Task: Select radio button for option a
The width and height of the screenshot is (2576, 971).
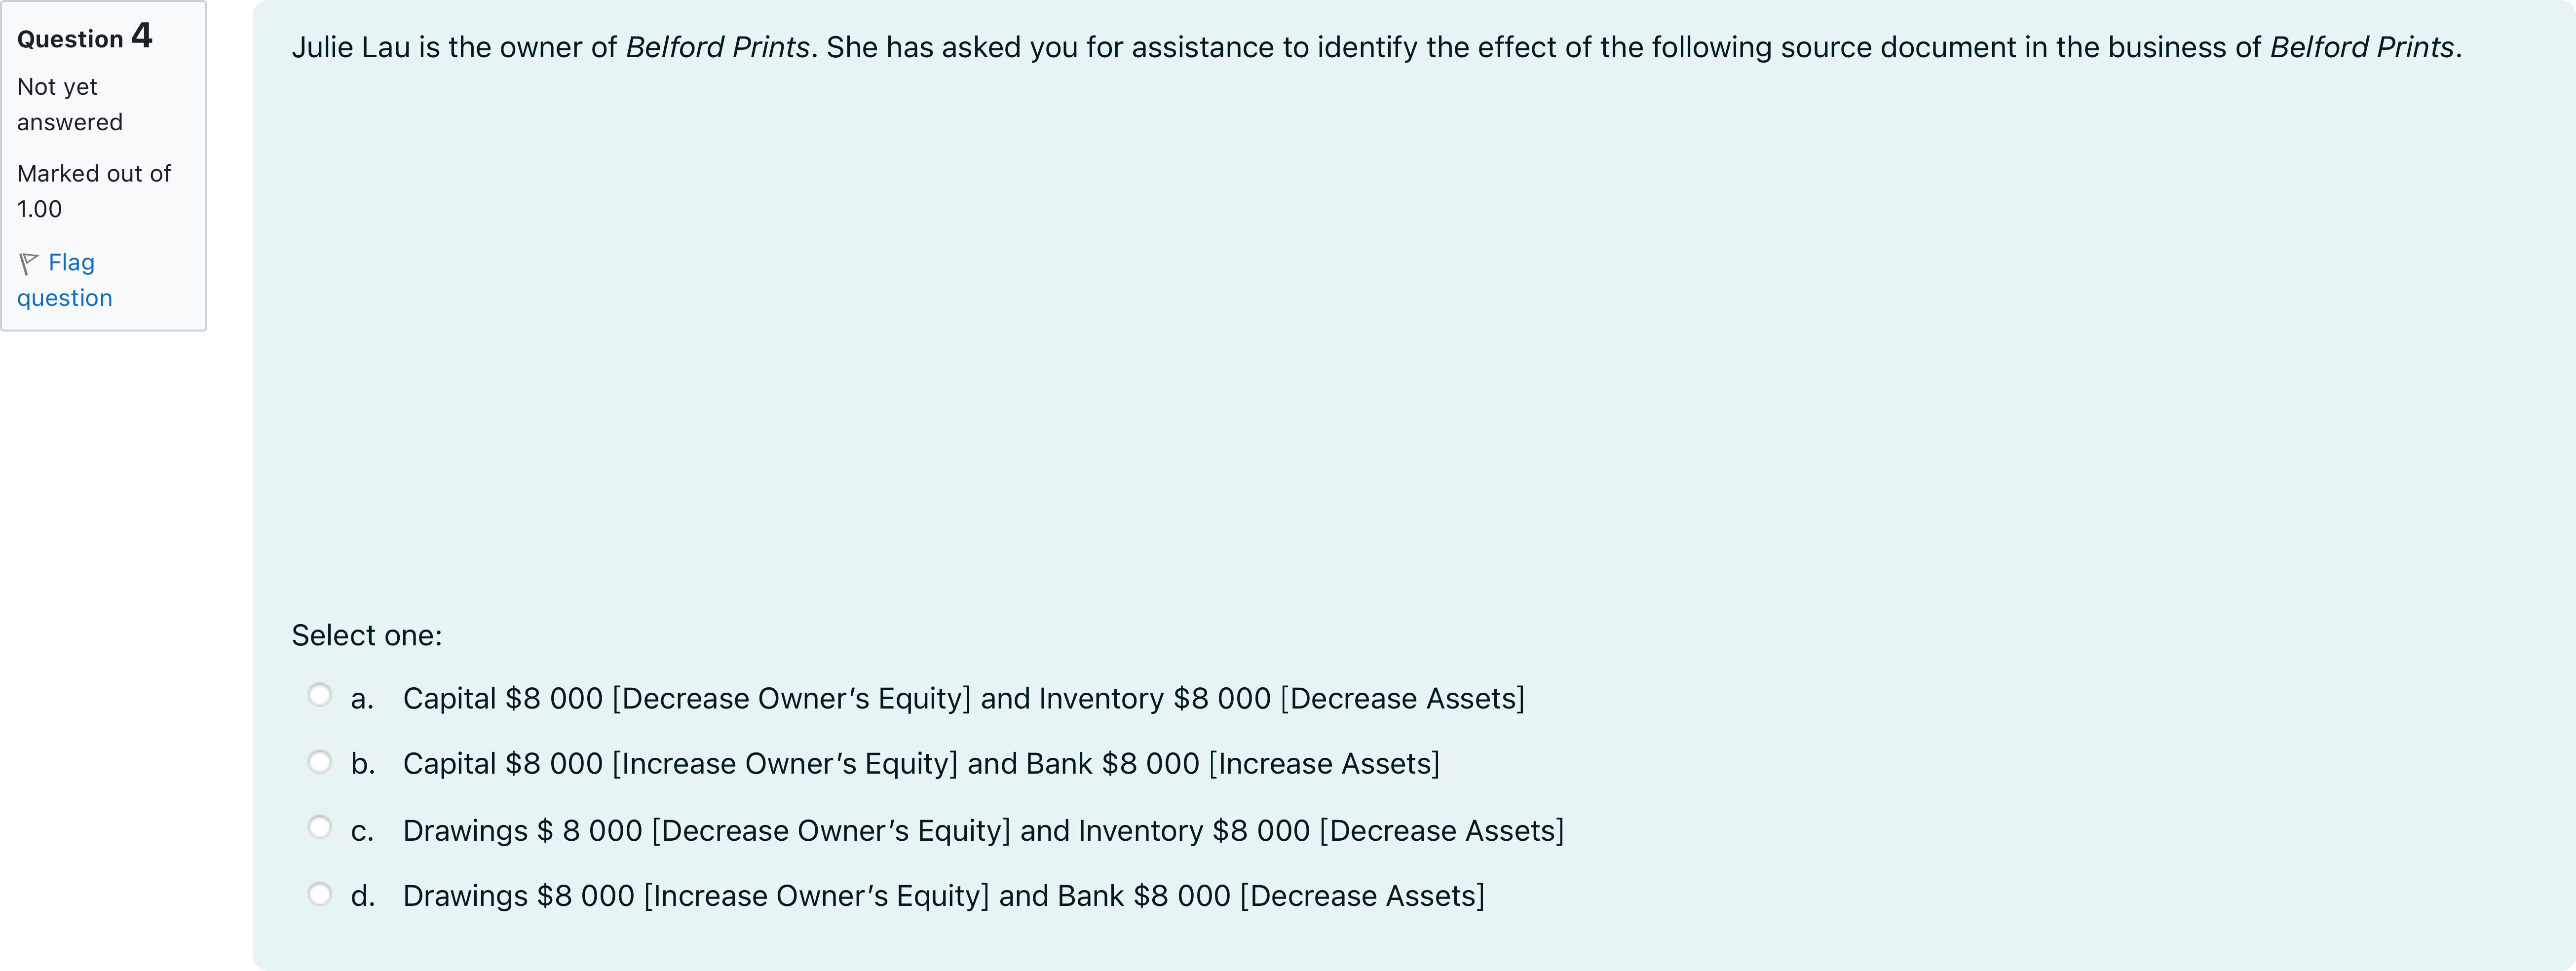Action: pos(319,694)
